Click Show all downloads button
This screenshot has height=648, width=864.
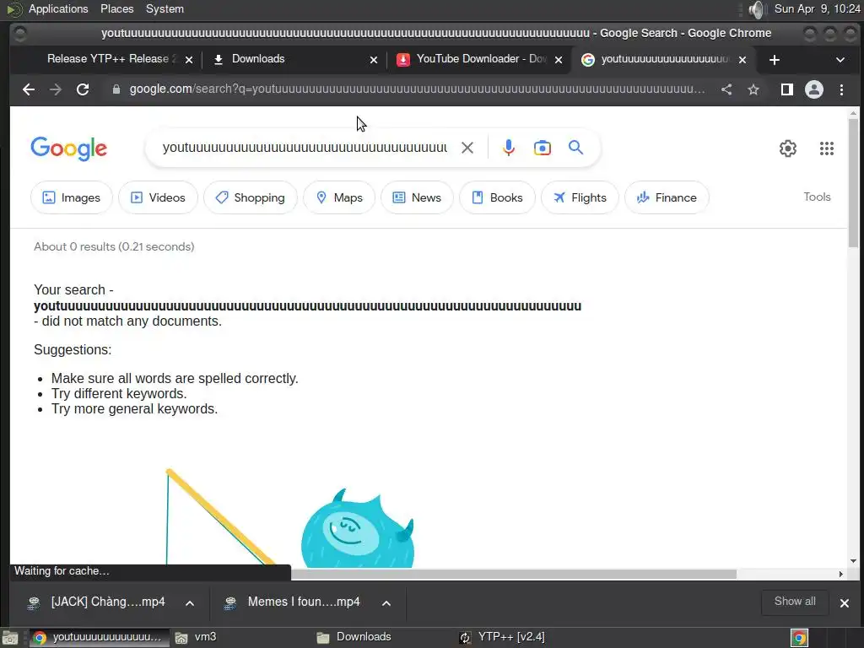pos(795,602)
